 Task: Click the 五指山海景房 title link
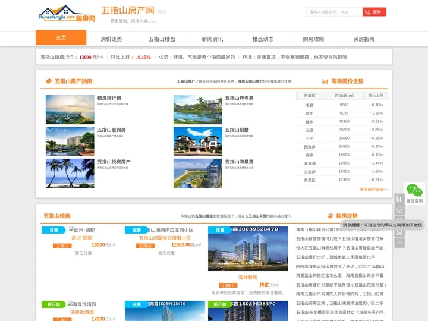(x=239, y=162)
